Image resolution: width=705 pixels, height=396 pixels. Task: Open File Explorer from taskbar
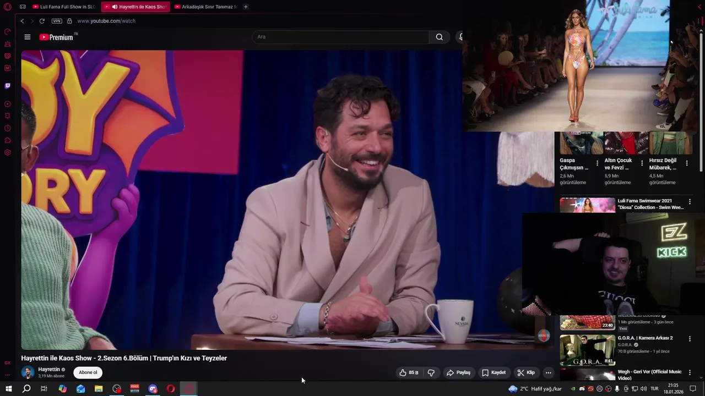click(x=99, y=389)
